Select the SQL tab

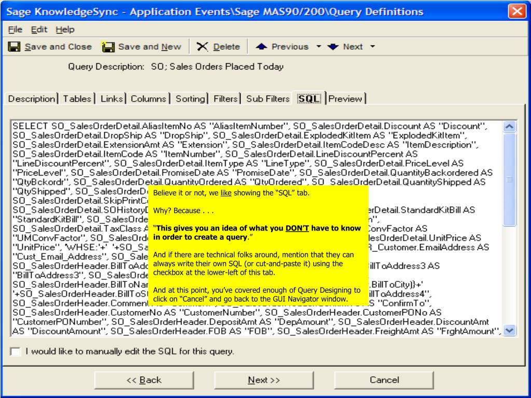click(309, 98)
